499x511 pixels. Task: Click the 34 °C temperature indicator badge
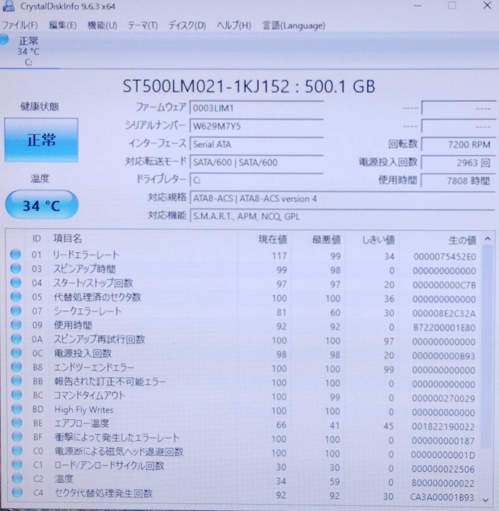tap(41, 205)
